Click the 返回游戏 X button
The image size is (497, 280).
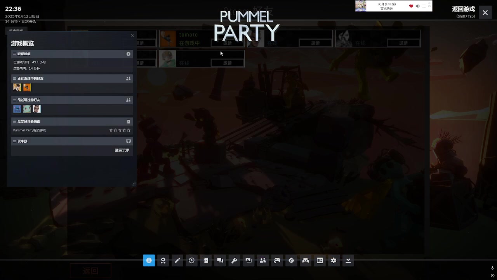(x=485, y=12)
